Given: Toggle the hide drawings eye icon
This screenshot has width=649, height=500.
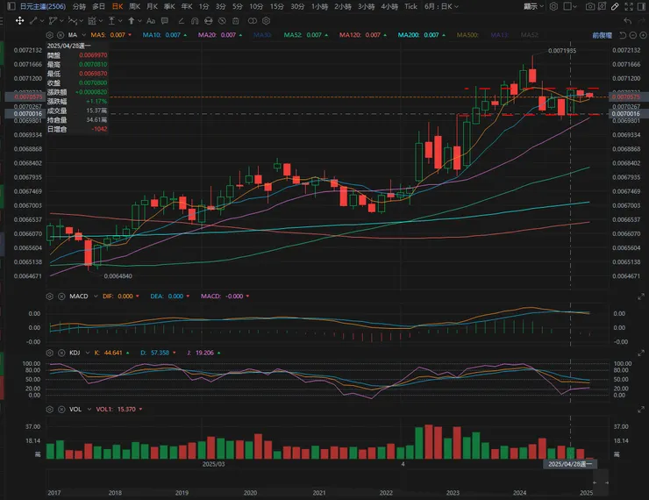Looking at the screenshot, I should coord(222,21).
